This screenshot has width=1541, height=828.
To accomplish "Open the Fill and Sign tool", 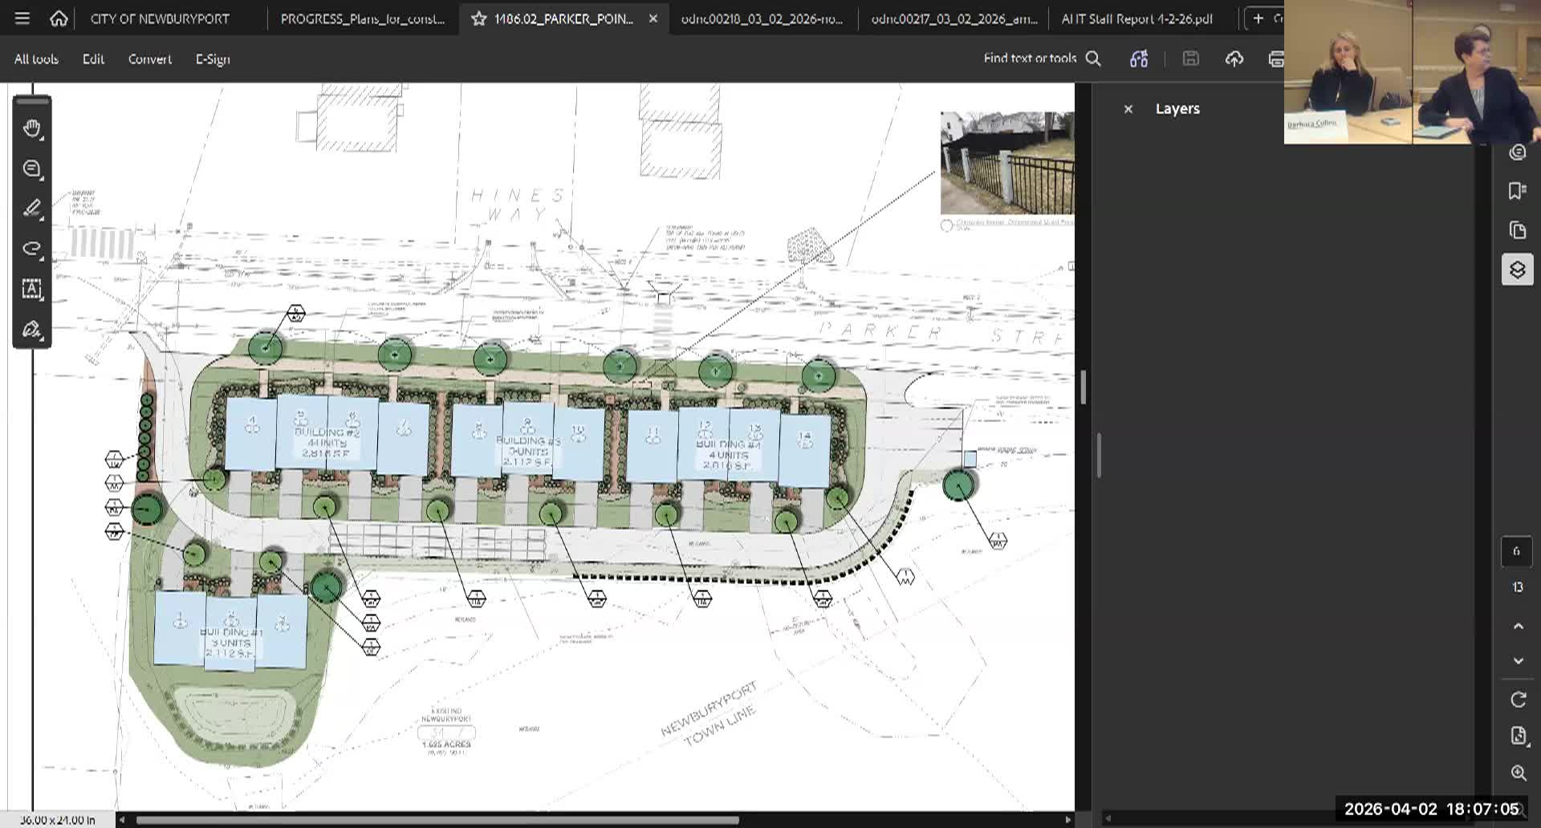I will [32, 330].
